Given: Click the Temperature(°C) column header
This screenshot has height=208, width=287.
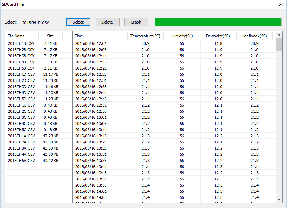Looking at the screenshot, I should tap(145, 36).
